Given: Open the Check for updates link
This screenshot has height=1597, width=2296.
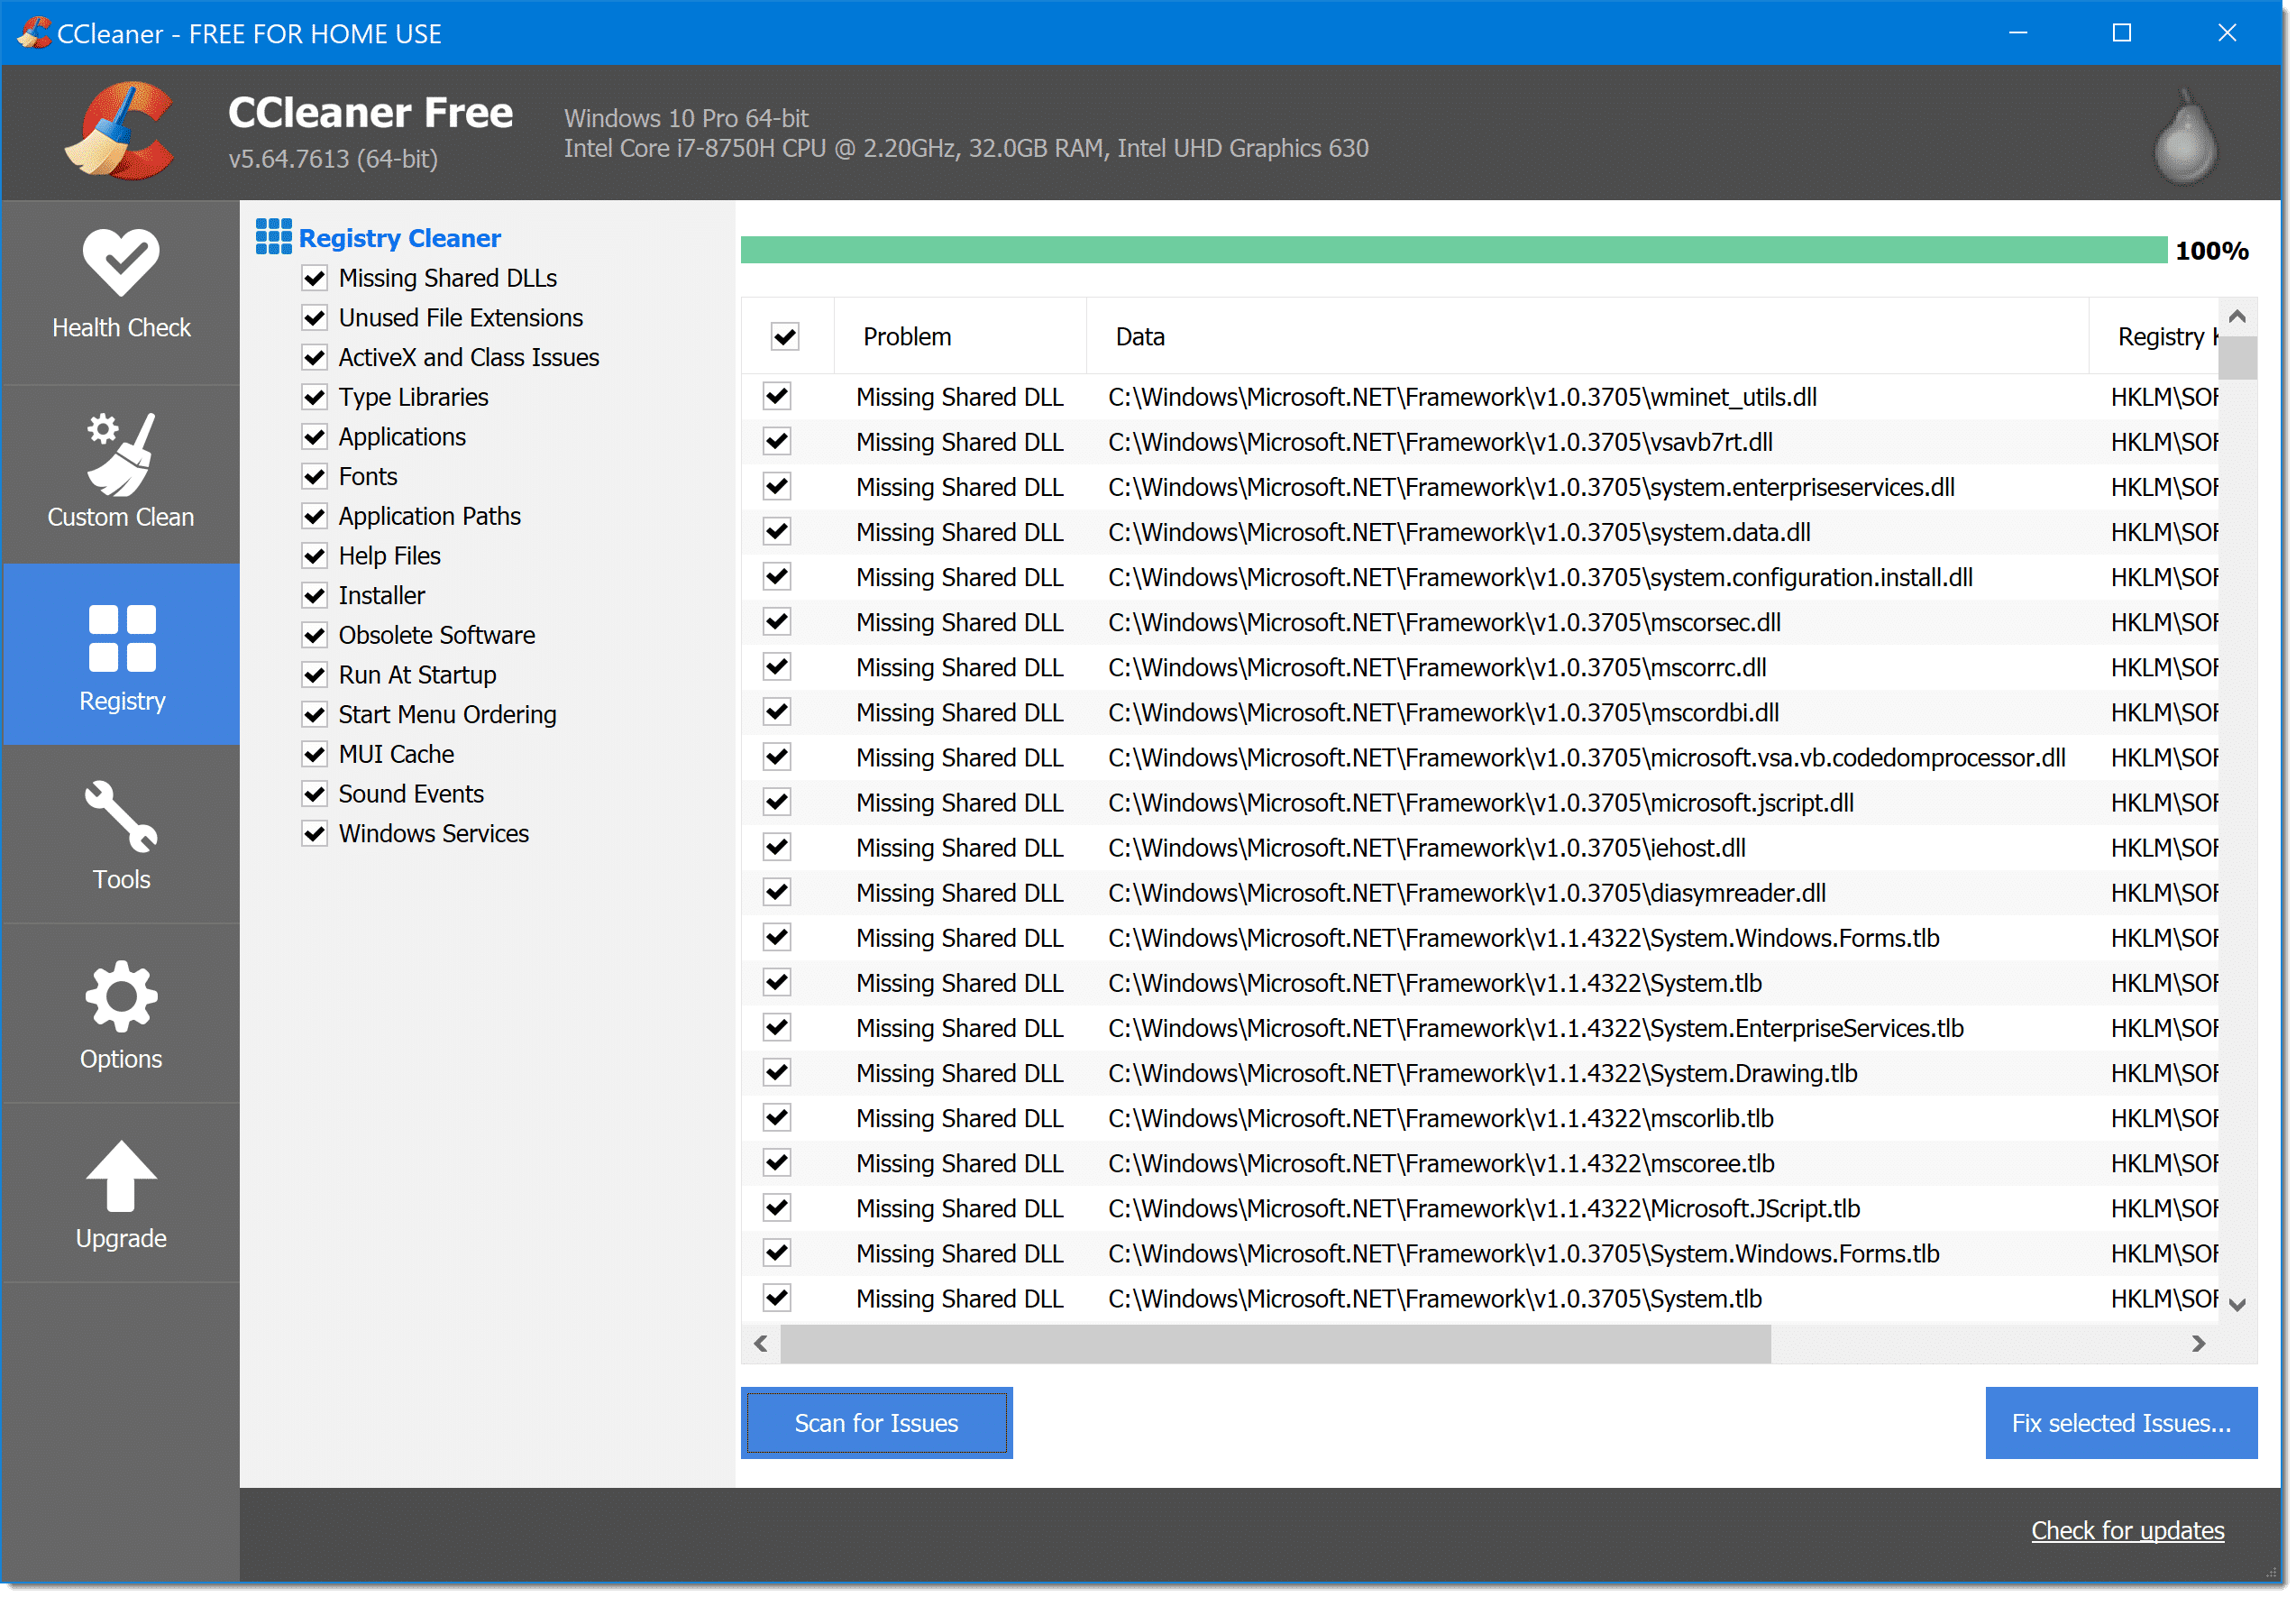Looking at the screenshot, I should (x=2127, y=1531).
